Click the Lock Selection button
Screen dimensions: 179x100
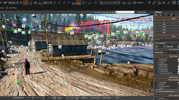click(17, 98)
